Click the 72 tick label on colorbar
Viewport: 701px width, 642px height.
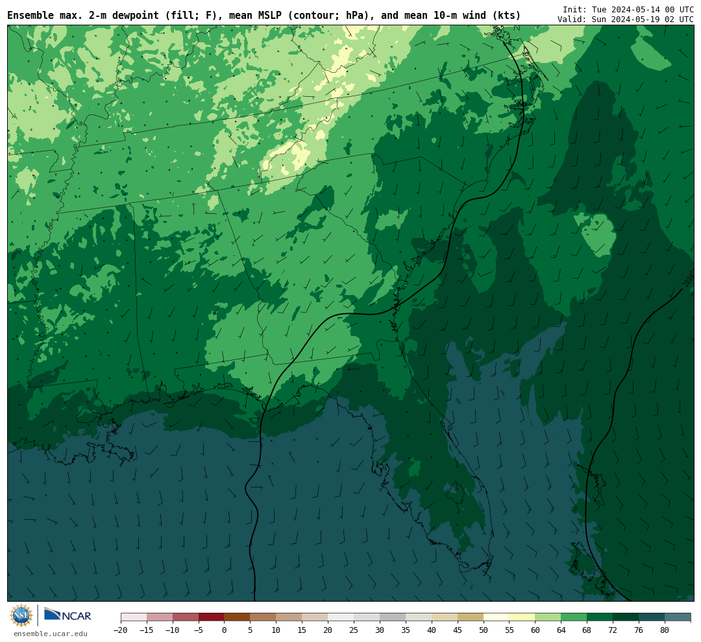613,630
